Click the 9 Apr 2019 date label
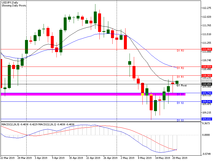The height and width of the screenshot is (161, 215). [x=58, y=158]
